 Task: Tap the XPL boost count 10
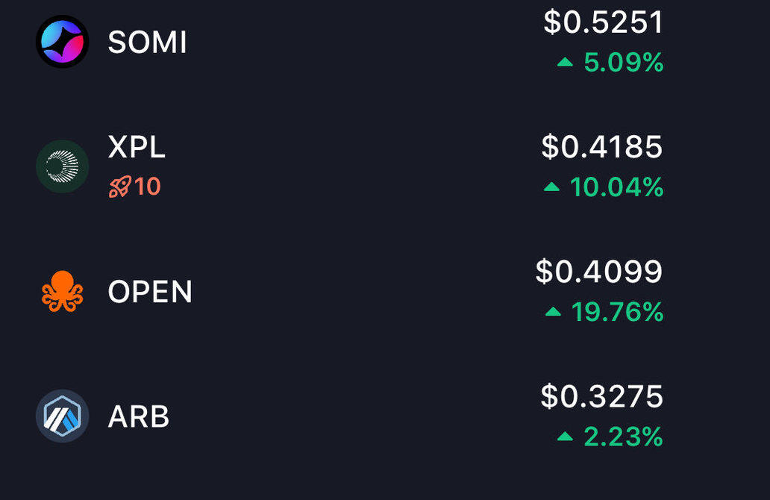[x=148, y=187]
